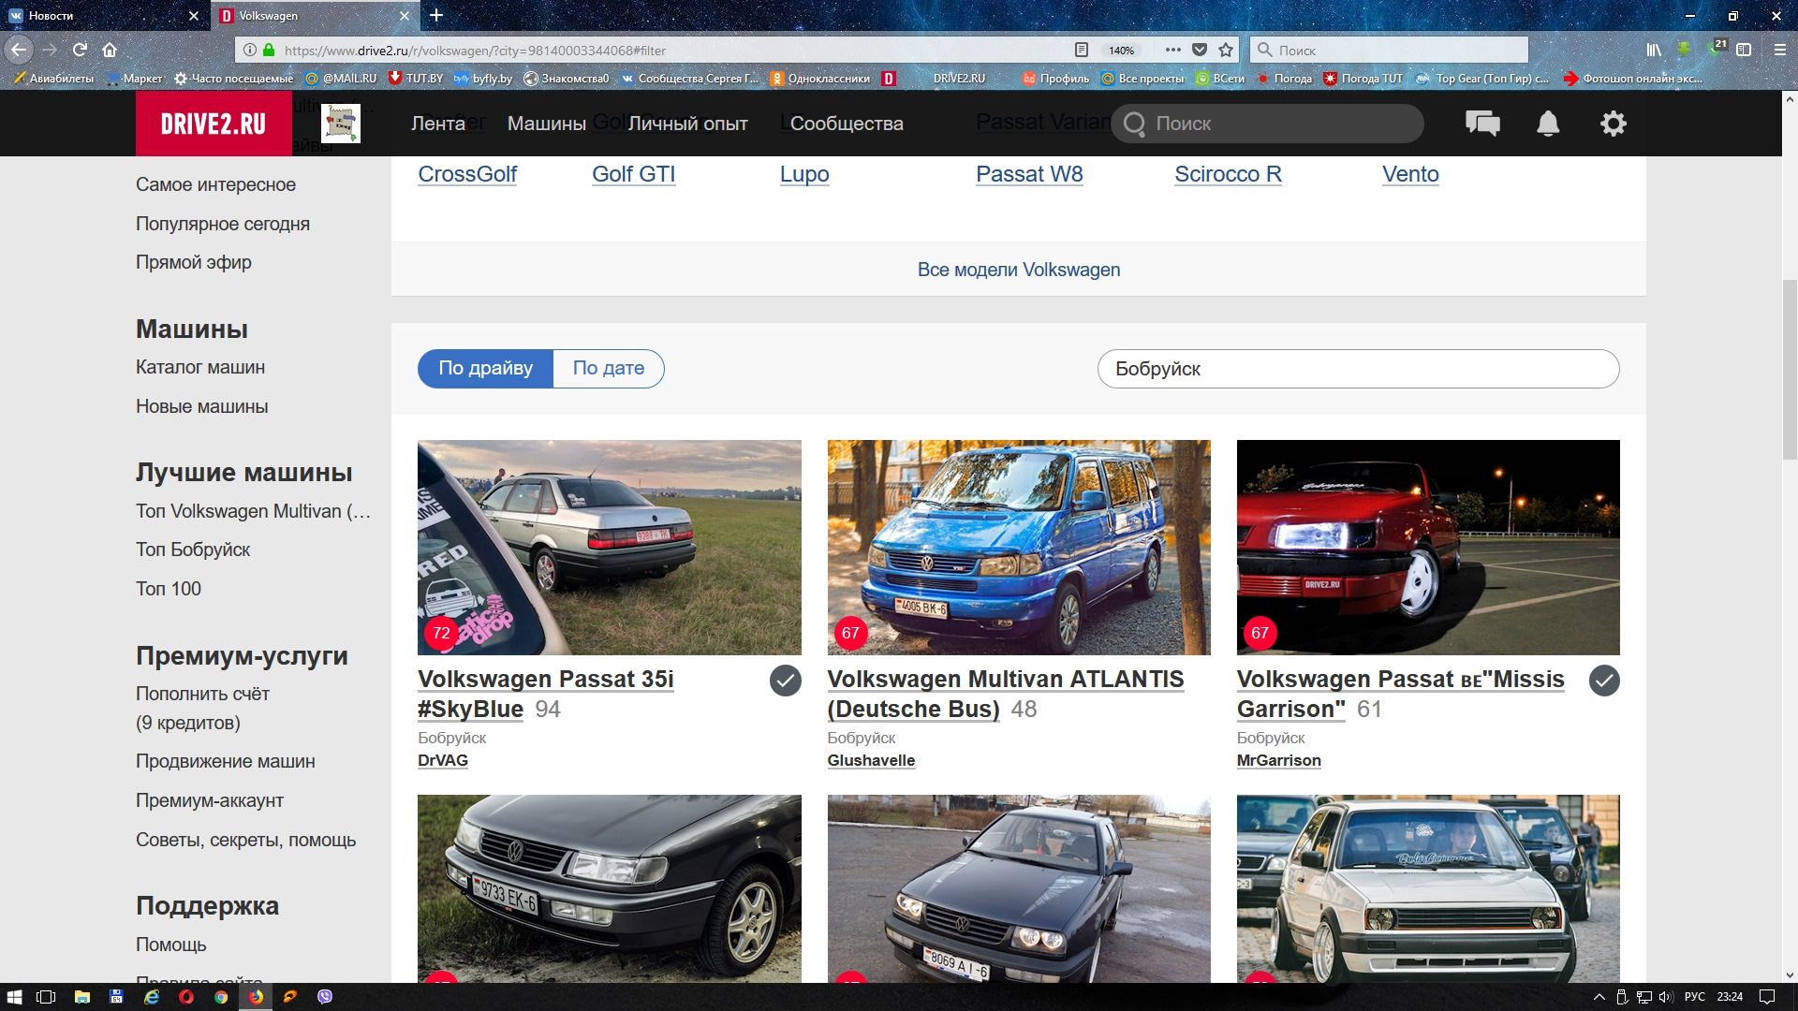Open 'Самое интересное' in sidebar
The width and height of the screenshot is (1798, 1011).
(x=215, y=184)
